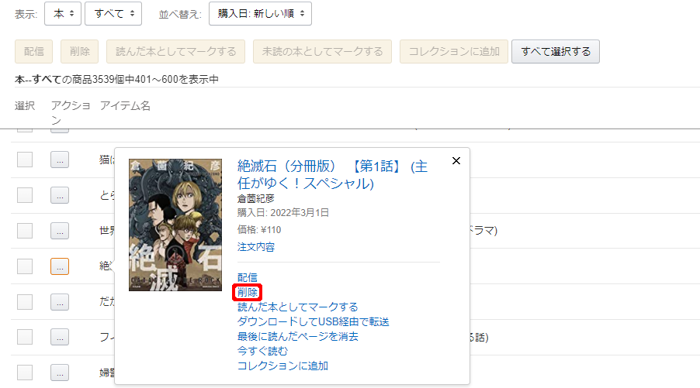Image resolution: width=700 pixels, height=388 pixels.
Task: Open the 絶滅石（分冊版）【第1話】 title link
Action: pyautogui.click(x=333, y=174)
